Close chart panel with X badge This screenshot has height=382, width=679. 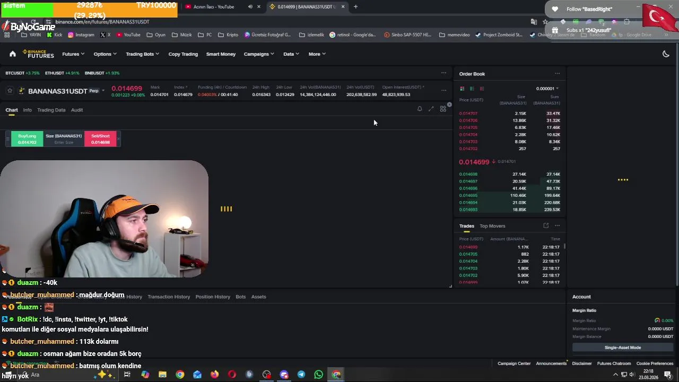pyautogui.click(x=449, y=105)
